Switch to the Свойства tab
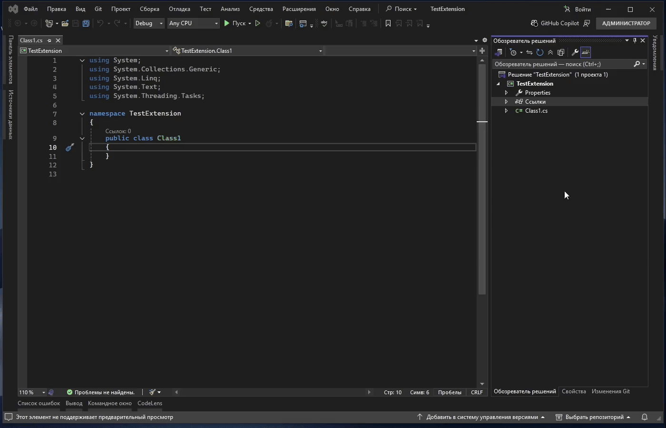666x428 pixels. [574, 391]
